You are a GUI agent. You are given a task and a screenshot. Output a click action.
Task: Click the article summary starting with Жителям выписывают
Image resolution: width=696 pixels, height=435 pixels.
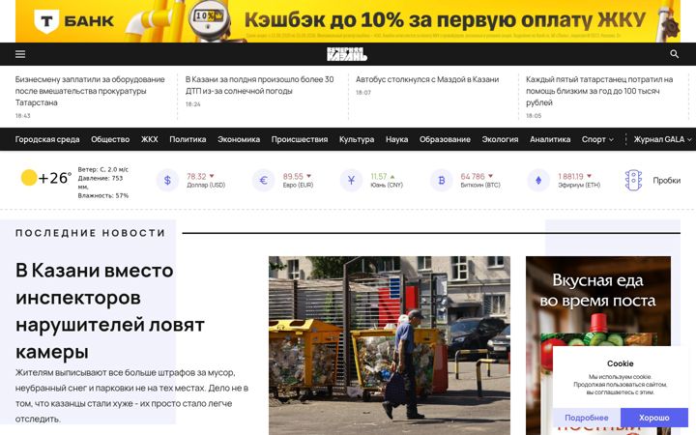click(131, 395)
